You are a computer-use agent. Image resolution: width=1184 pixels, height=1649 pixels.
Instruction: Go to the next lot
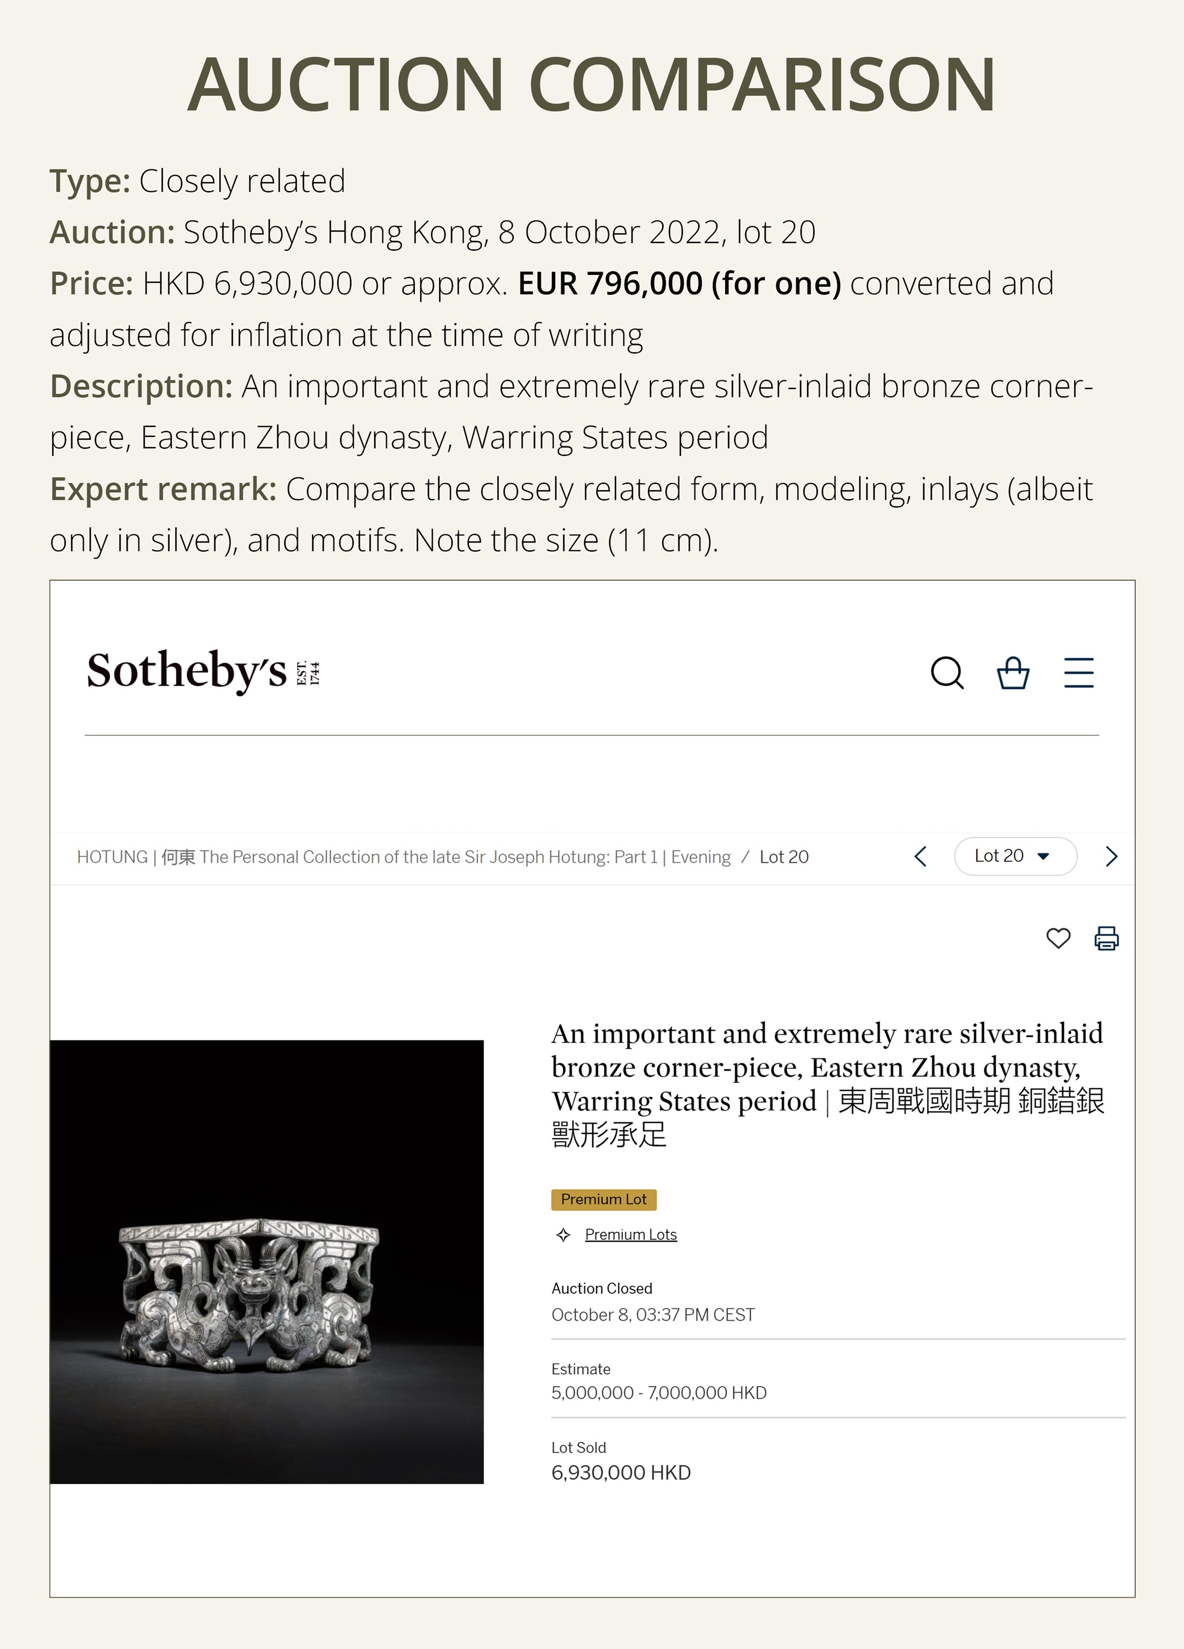pos(1110,856)
